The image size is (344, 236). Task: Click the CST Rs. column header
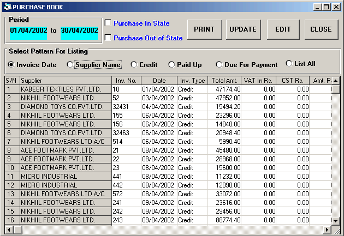pos(293,81)
